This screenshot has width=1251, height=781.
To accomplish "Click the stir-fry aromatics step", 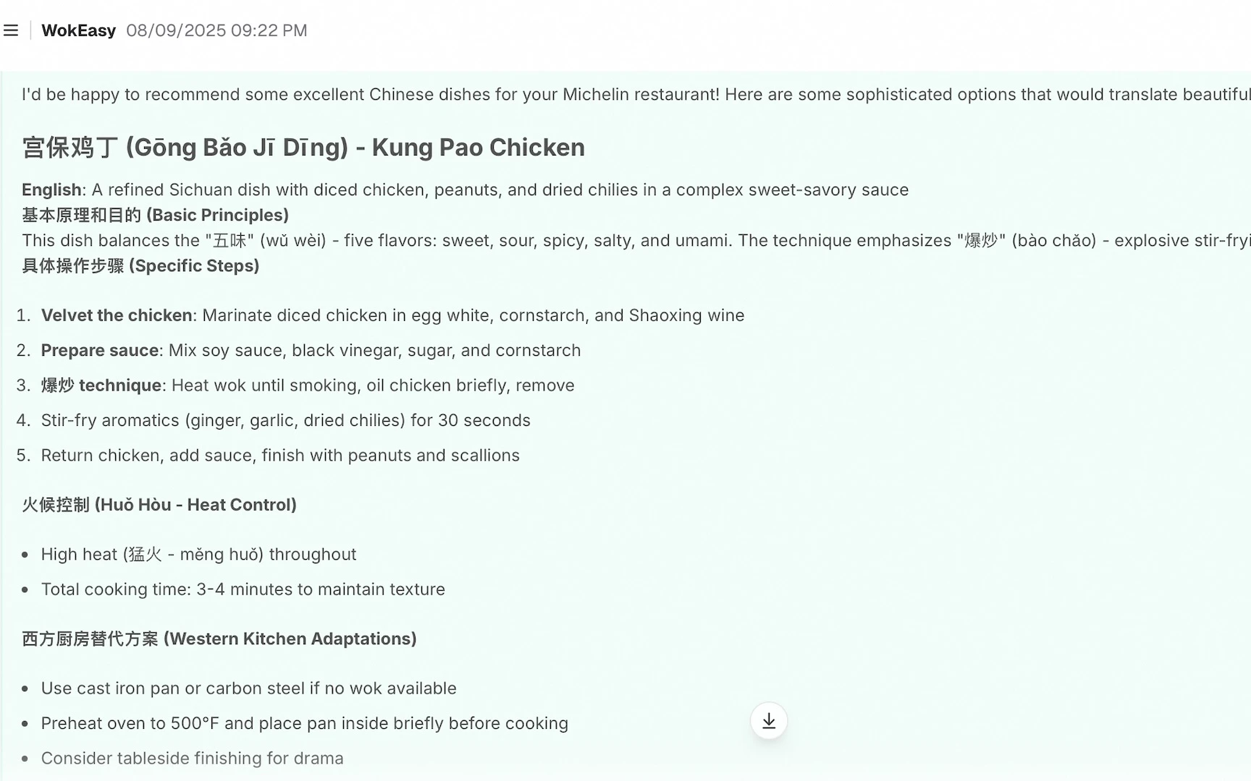I will click(286, 420).
